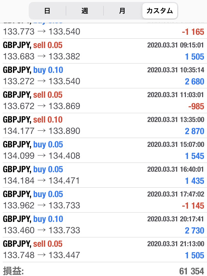
Task: Tap timestamp 2020.03.31 15:07:00
Action: click(x=176, y=145)
